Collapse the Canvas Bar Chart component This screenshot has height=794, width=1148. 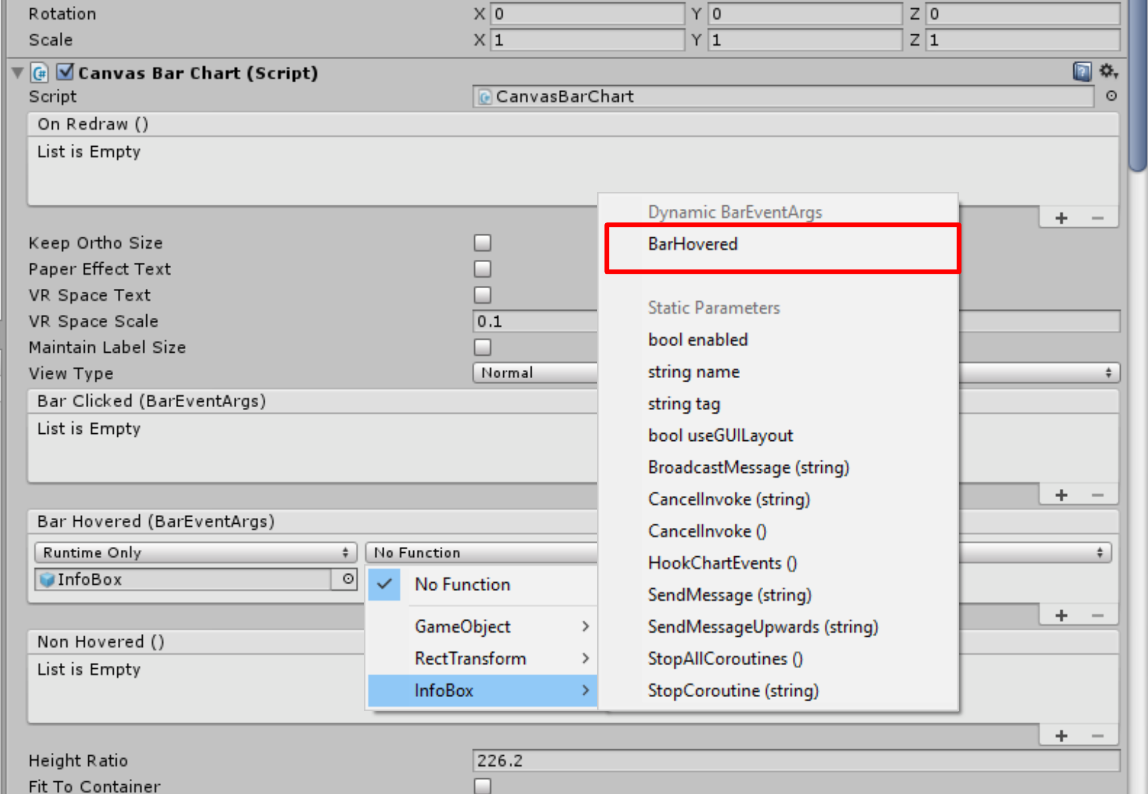coord(17,72)
